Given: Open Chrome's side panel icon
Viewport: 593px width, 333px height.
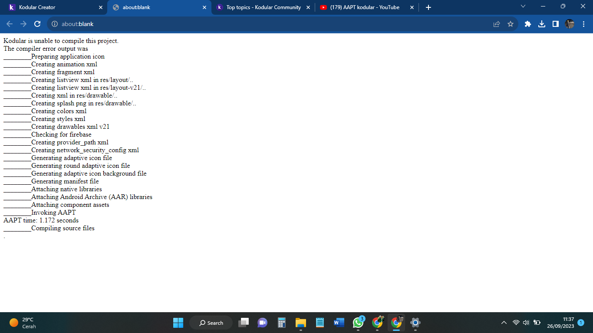Looking at the screenshot, I should pos(556,24).
